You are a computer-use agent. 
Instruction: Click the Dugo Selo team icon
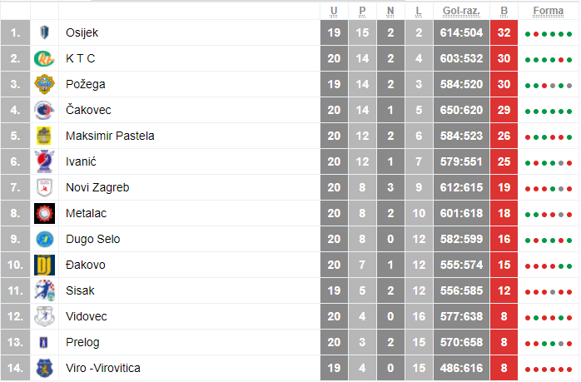point(44,239)
